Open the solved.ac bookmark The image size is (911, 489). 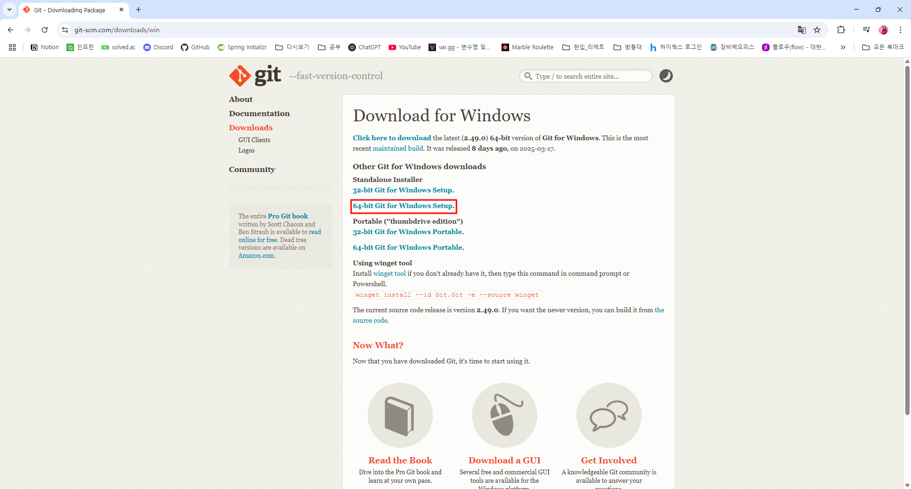119,47
